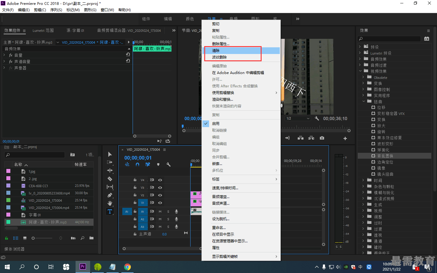The width and height of the screenshot is (437, 273).
Task: Expand 声道音量 in effect controls
Action: pos(4,61)
